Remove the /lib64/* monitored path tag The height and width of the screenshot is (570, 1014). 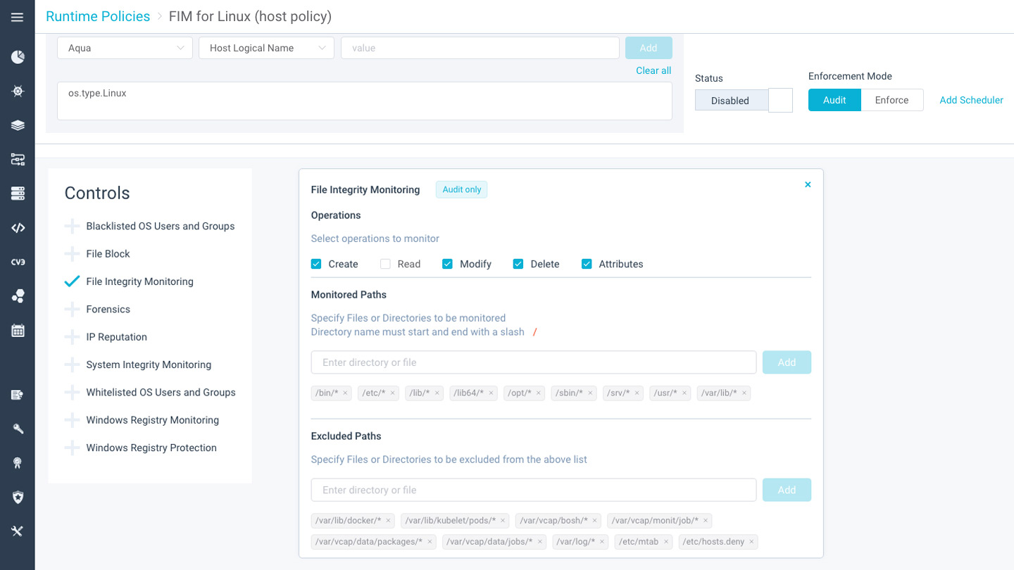click(x=492, y=393)
